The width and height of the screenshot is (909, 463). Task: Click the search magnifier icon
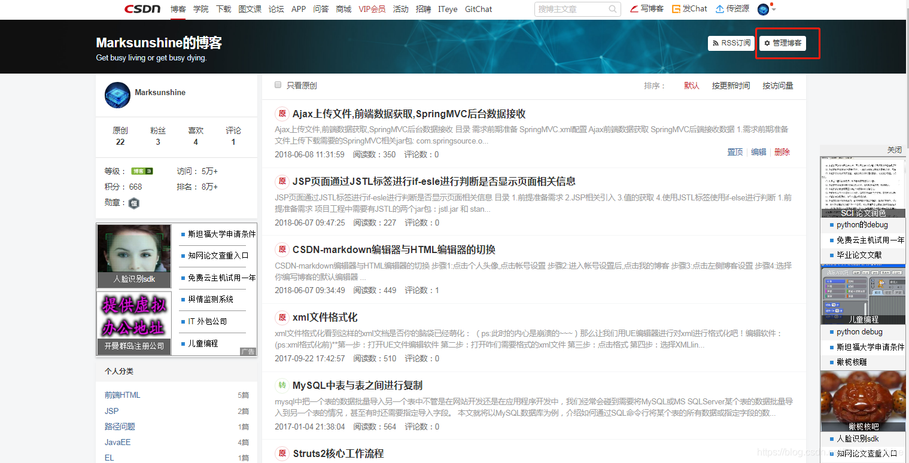[x=613, y=9]
